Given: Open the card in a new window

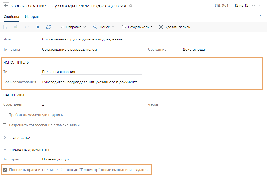Looking at the screenshot, I should [x=260, y=16].
